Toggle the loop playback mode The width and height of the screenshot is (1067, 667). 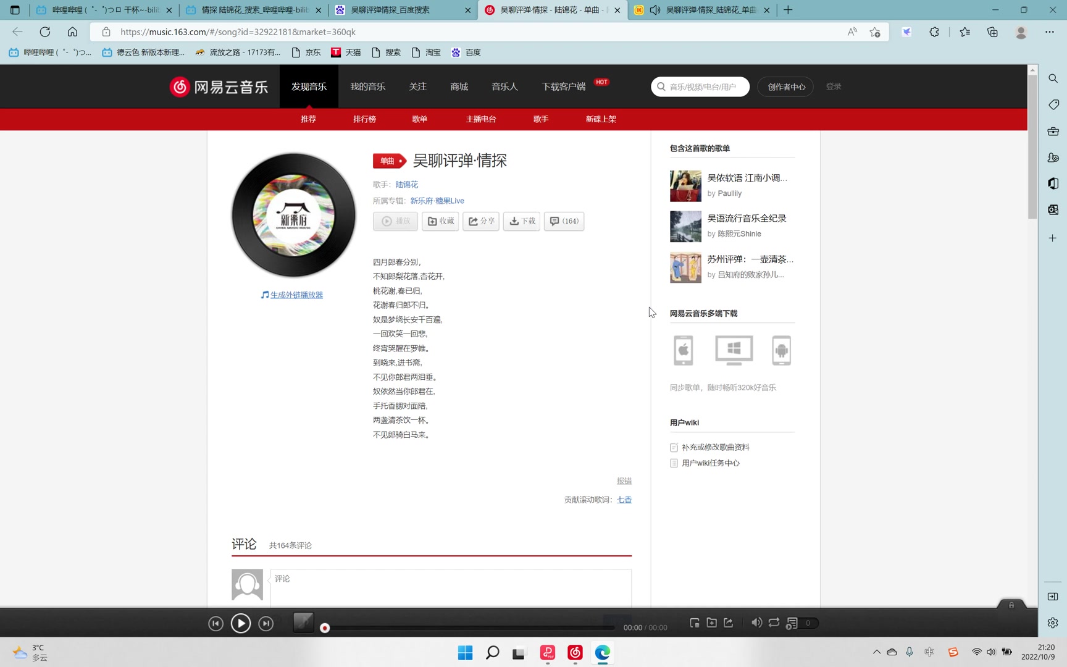click(774, 623)
